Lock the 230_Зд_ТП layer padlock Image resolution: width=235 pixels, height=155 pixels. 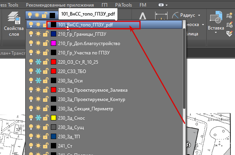[x=45, y=136]
